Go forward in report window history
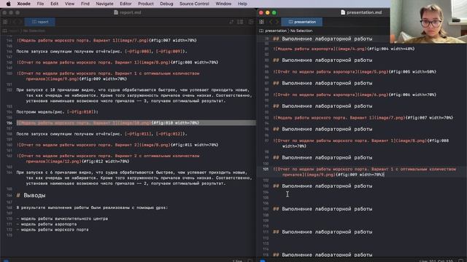 tap(20, 22)
